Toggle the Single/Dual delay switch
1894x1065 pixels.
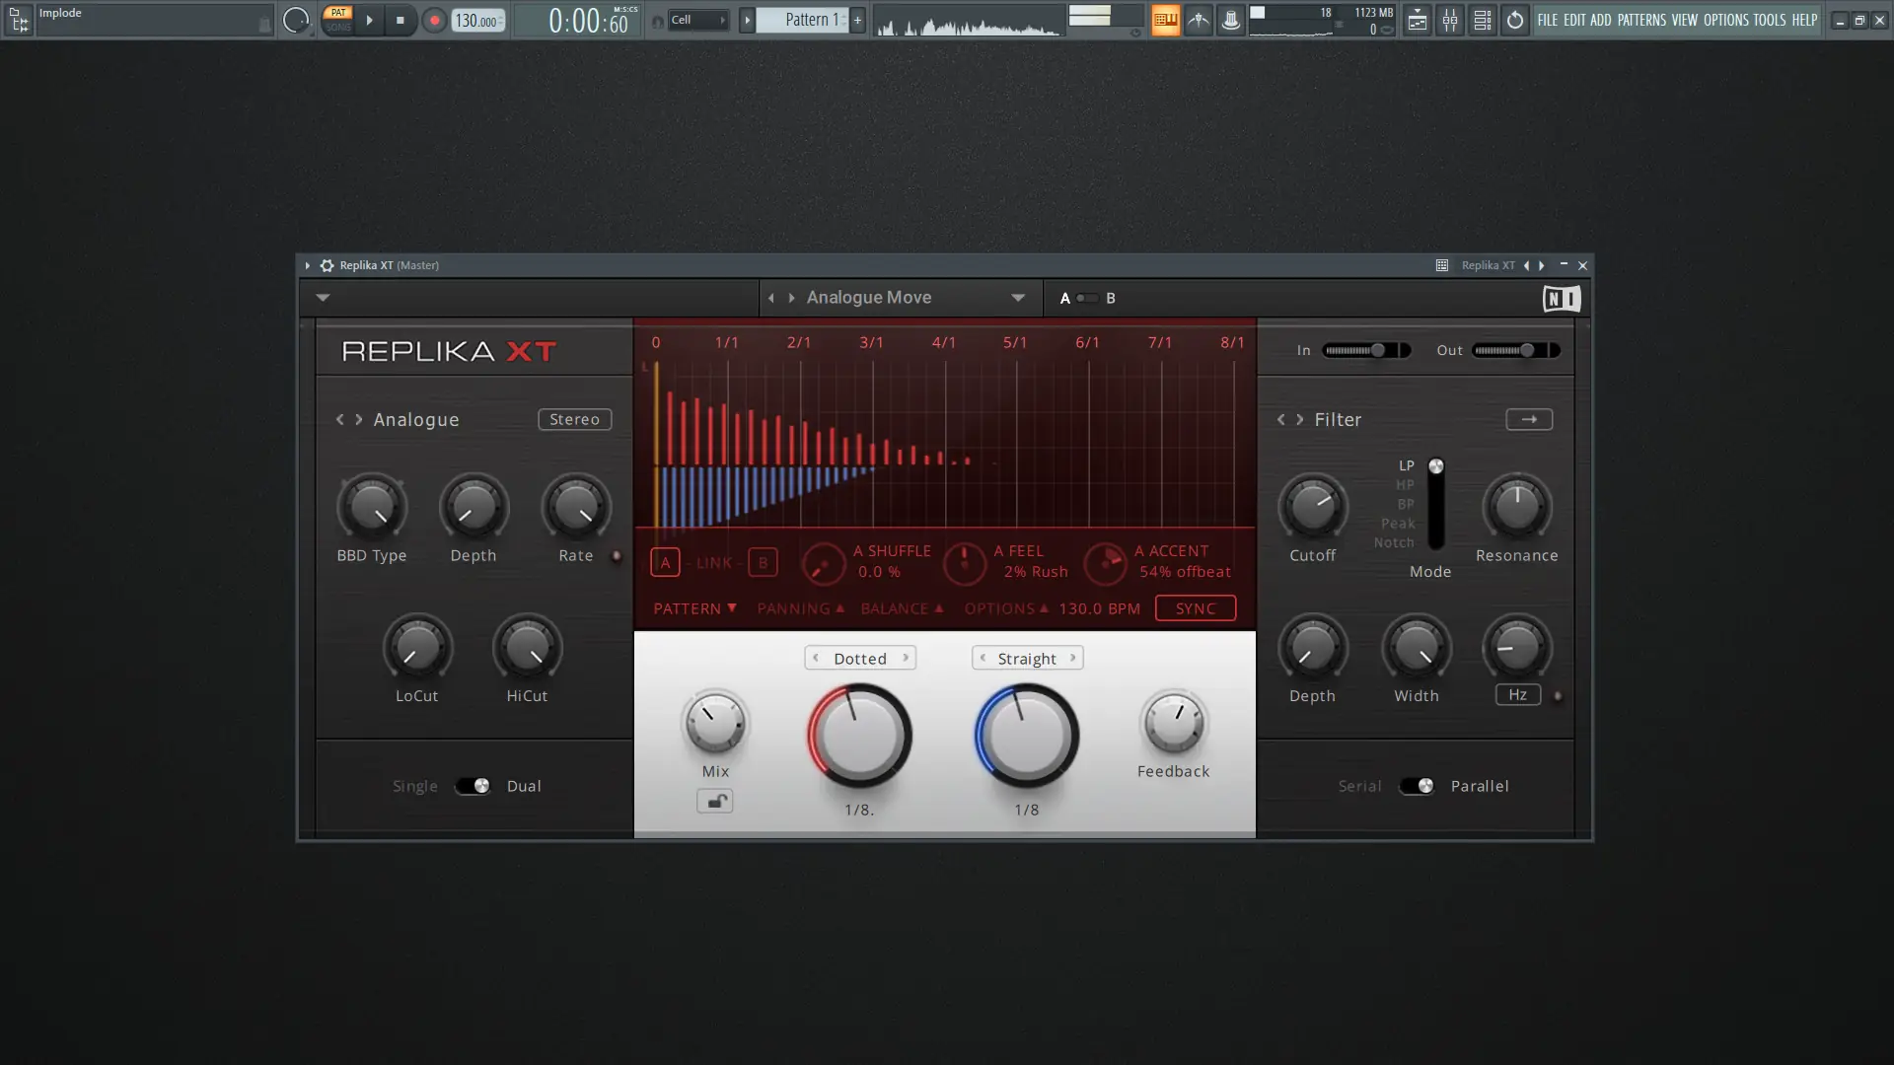[472, 786]
